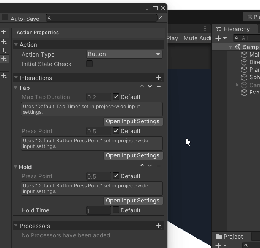Expand the Canvas object in Hierarchy
The image size is (260, 248).
coord(237,85)
